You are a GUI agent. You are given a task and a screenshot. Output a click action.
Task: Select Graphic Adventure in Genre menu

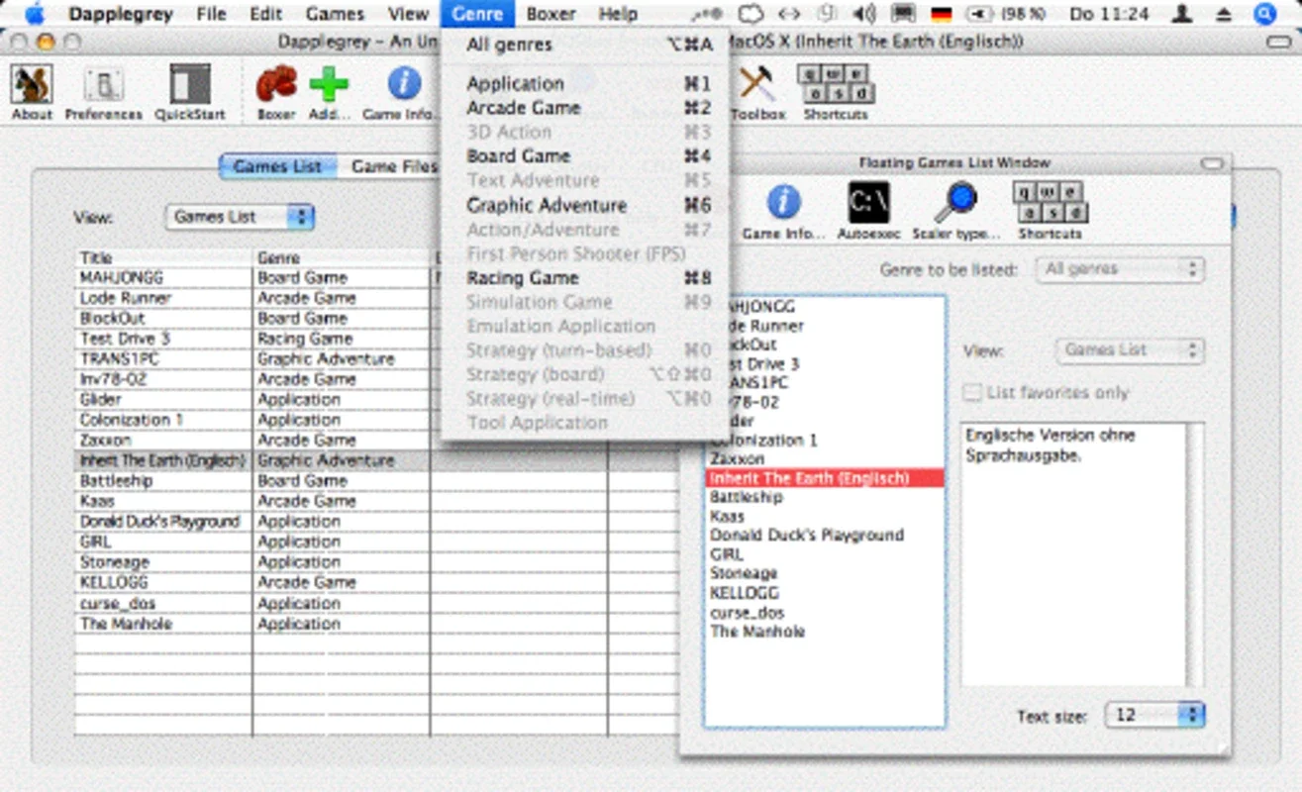584,206
